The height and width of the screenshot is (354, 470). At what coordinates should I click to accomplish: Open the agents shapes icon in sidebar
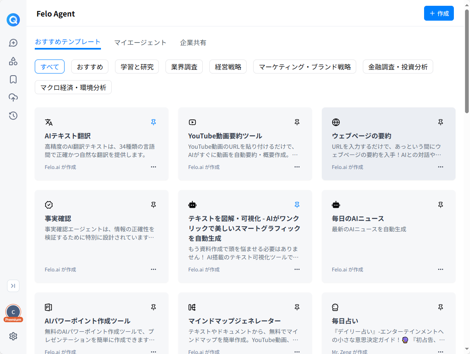[13, 61]
